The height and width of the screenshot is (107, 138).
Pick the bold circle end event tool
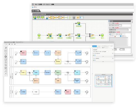click(6, 57)
